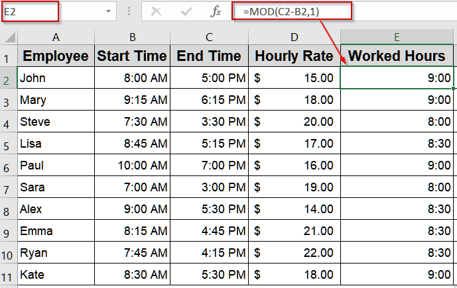The width and height of the screenshot is (457, 288).
Task: Select the cell containing Ryan
Action: 56,252
